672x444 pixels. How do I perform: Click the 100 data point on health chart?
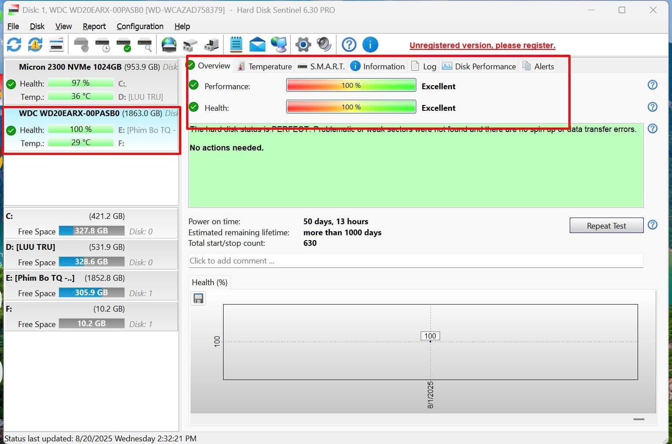430,336
